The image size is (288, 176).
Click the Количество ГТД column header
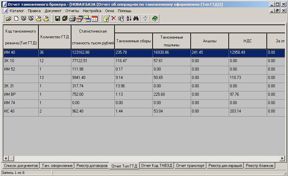(x=55, y=37)
